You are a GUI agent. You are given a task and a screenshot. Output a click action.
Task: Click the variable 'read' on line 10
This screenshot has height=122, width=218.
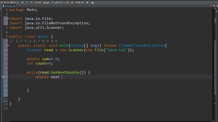coord(48,50)
